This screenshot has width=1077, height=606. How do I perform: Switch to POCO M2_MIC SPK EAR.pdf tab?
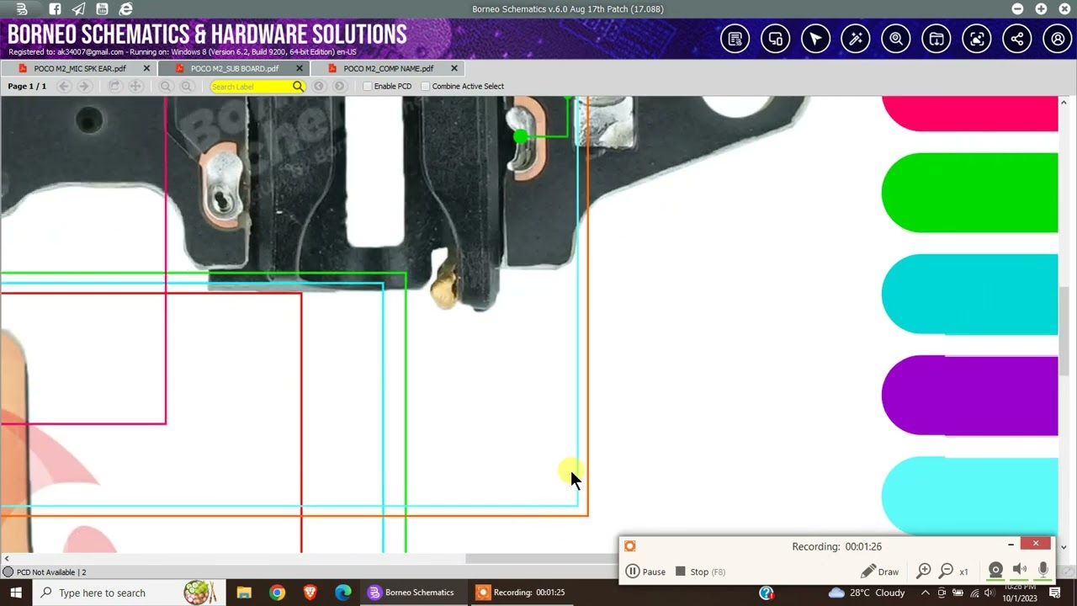[x=79, y=68]
